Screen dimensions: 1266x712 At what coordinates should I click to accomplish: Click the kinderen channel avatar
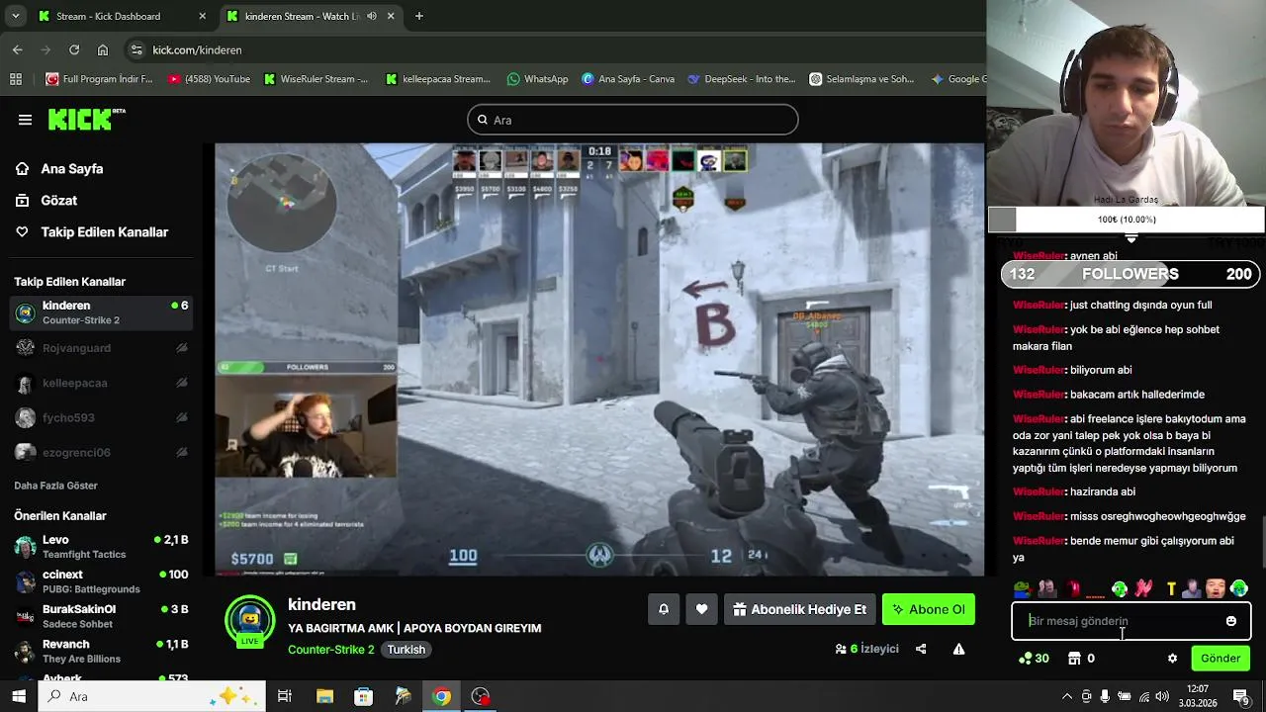pyautogui.click(x=249, y=620)
